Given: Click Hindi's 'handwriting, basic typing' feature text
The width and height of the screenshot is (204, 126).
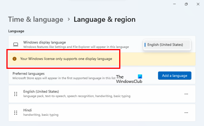Looking at the screenshot, I should pyautogui.click(x=41, y=115).
